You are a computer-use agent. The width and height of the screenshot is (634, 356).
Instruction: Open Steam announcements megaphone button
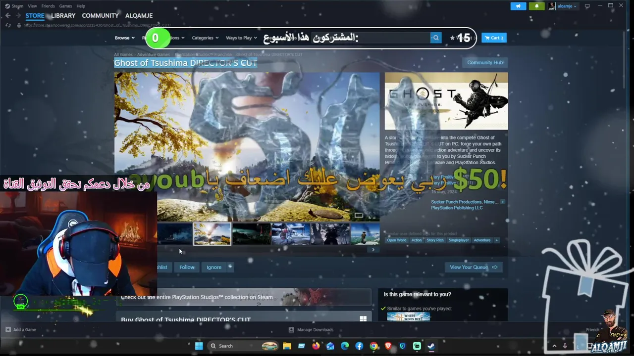click(518, 6)
